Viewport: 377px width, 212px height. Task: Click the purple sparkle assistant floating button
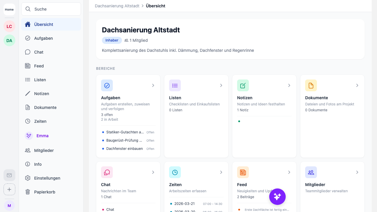277,197
